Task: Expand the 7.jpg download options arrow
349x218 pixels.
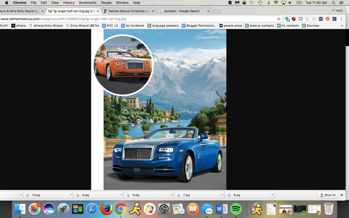Action: 222,195
